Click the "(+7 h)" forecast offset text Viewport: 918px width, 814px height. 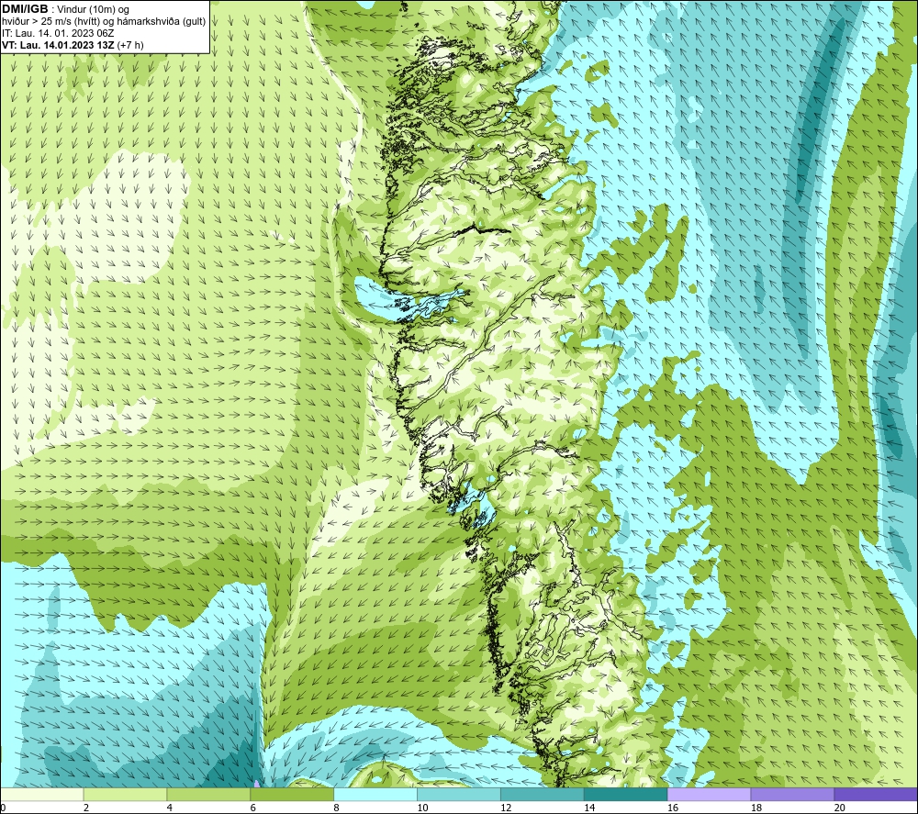coord(130,45)
